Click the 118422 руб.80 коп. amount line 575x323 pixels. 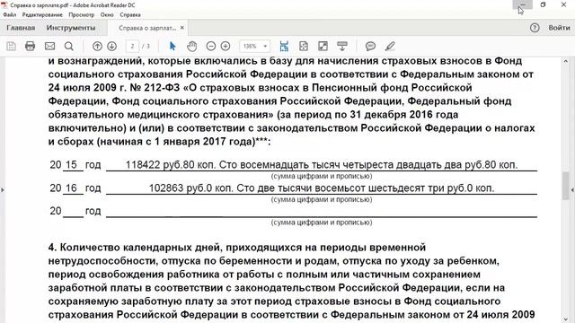[322, 165]
